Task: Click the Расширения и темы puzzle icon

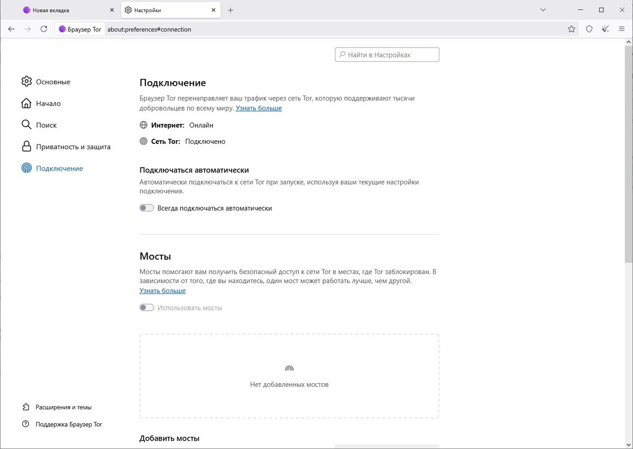Action: 25,407
